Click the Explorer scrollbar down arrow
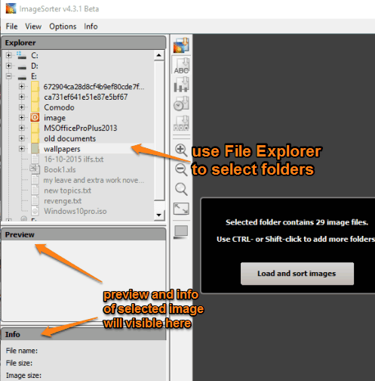The height and width of the screenshot is (381, 375). (159, 215)
